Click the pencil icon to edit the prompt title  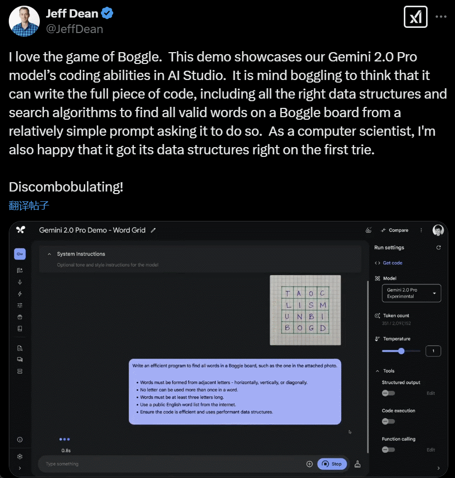pyautogui.click(x=153, y=230)
